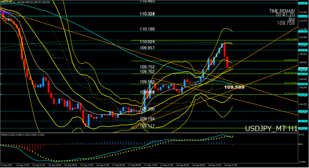Click the 110.365 price scale value
Viewport: 309px width, 168px height.
click(303, 12)
